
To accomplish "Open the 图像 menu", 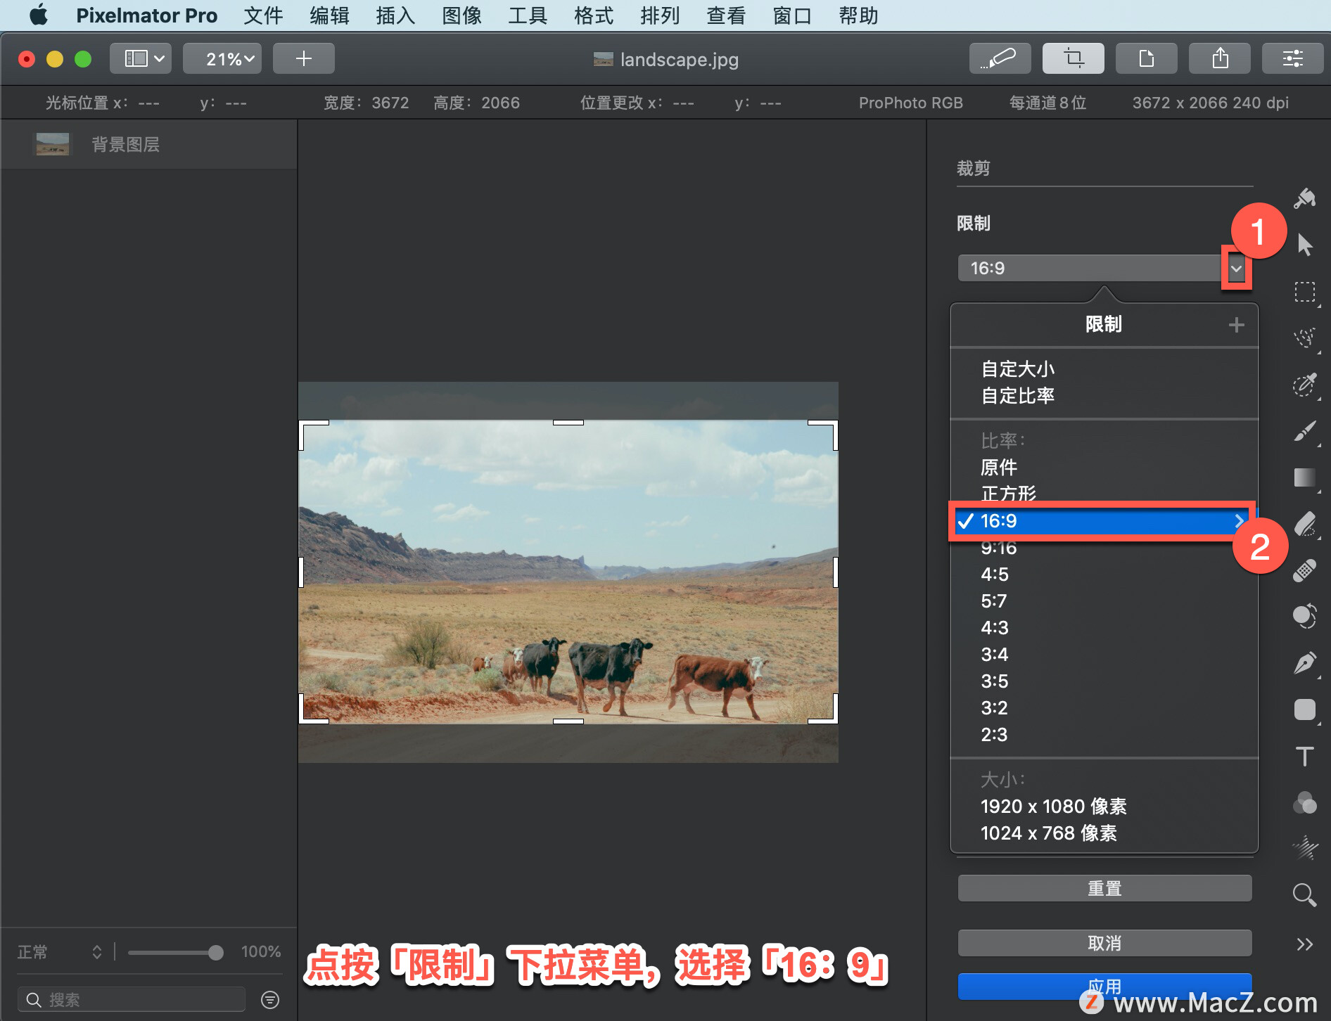I will (461, 15).
